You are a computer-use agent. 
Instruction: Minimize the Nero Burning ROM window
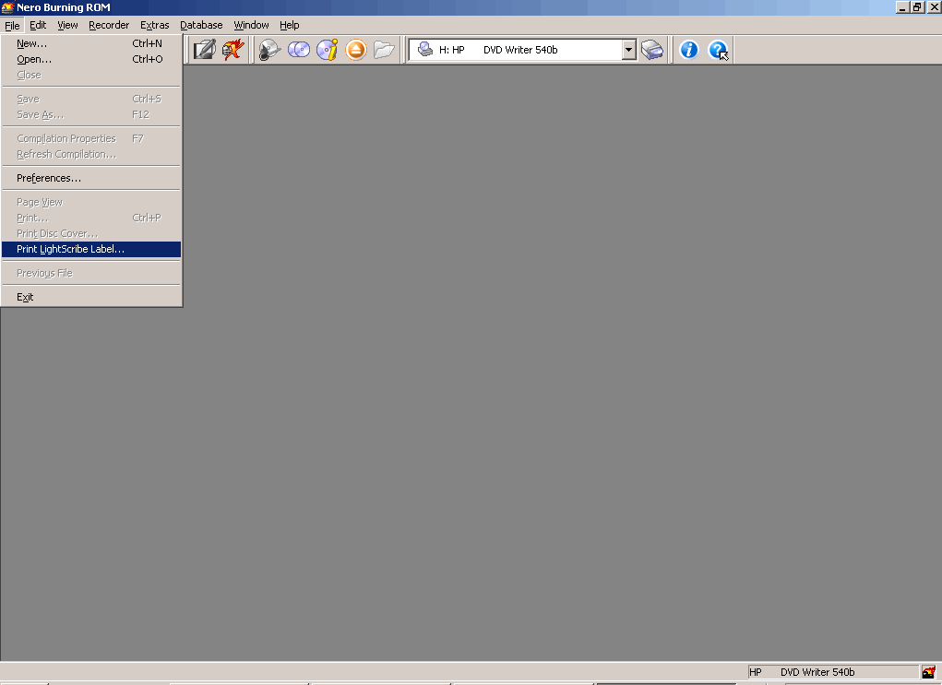point(901,7)
